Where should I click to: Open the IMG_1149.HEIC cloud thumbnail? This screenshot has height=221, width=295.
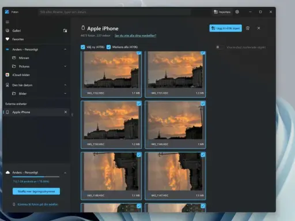tap(175, 120)
